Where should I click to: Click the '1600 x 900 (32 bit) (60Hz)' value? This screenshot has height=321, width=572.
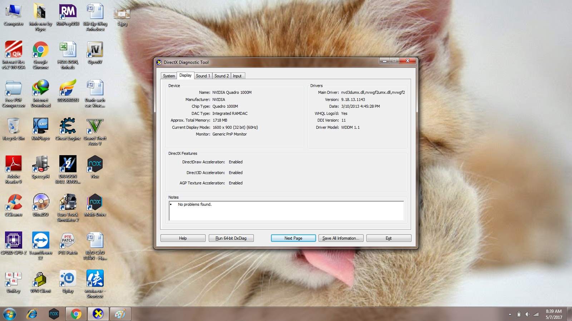[x=235, y=127]
